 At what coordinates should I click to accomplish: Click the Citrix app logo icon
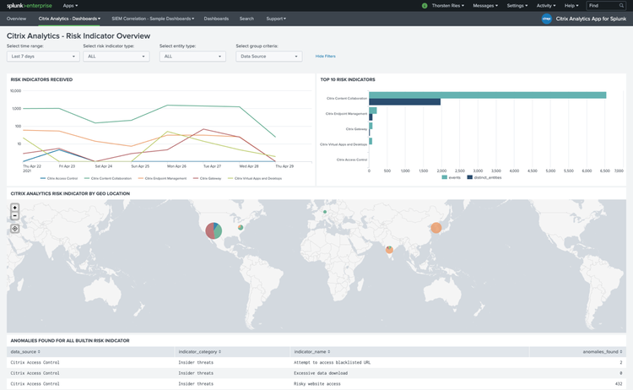coord(547,19)
